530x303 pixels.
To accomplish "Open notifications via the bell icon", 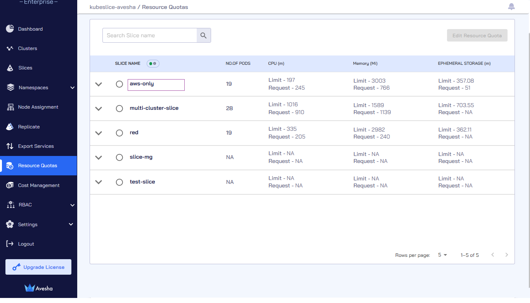I will point(511,7).
